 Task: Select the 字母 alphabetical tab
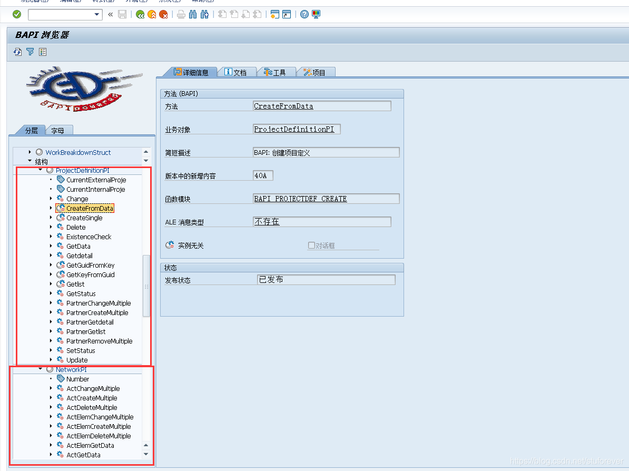pyautogui.click(x=58, y=130)
